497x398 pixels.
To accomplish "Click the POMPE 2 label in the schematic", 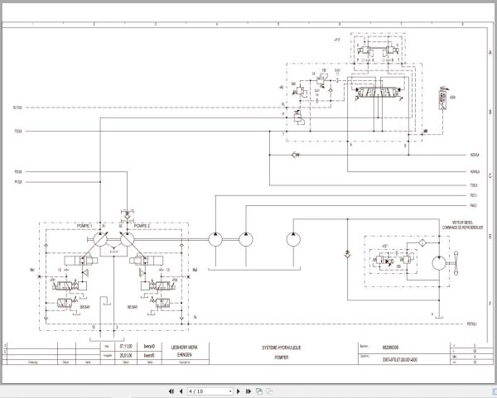I will pos(142,226).
